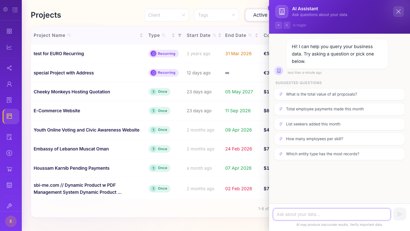Open the contacts person icon in the sidebar
The height and width of the screenshot is (231, 410).
9,84
